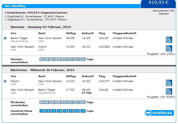
Task: Shift Rückreise by -1 day
Action: (60, 102)
